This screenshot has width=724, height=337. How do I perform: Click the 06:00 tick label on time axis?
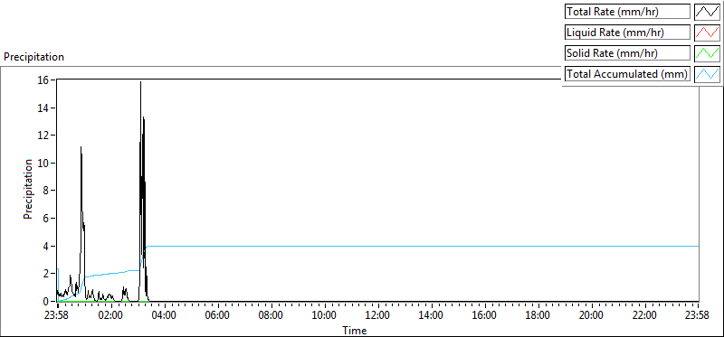(x=218, y=316)
